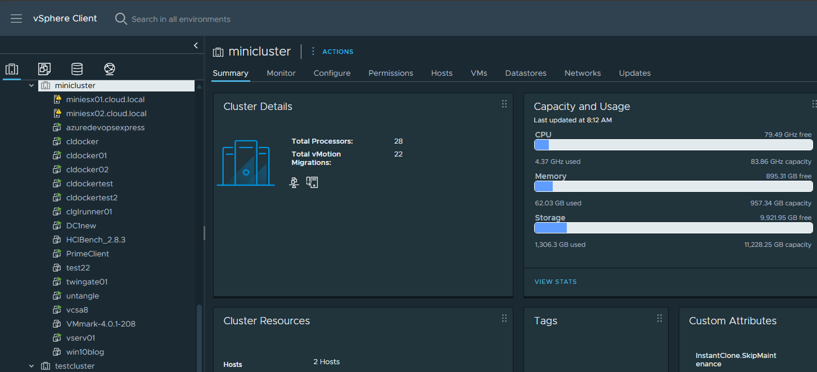Click the magnifier search icon

pyautogui.click(x=120, y=19)
